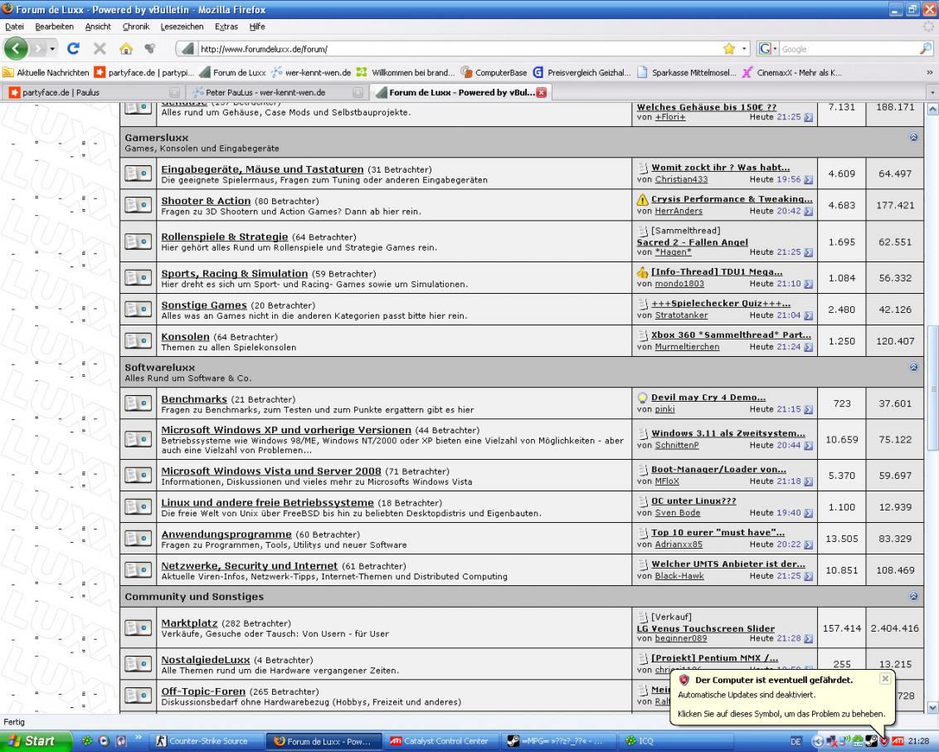Viewport: 939px width, 752px height.
Task: Open the URL history dropdown
Action: (x=744, y=48)
